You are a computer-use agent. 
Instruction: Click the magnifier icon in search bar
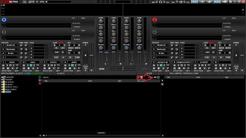138,77
